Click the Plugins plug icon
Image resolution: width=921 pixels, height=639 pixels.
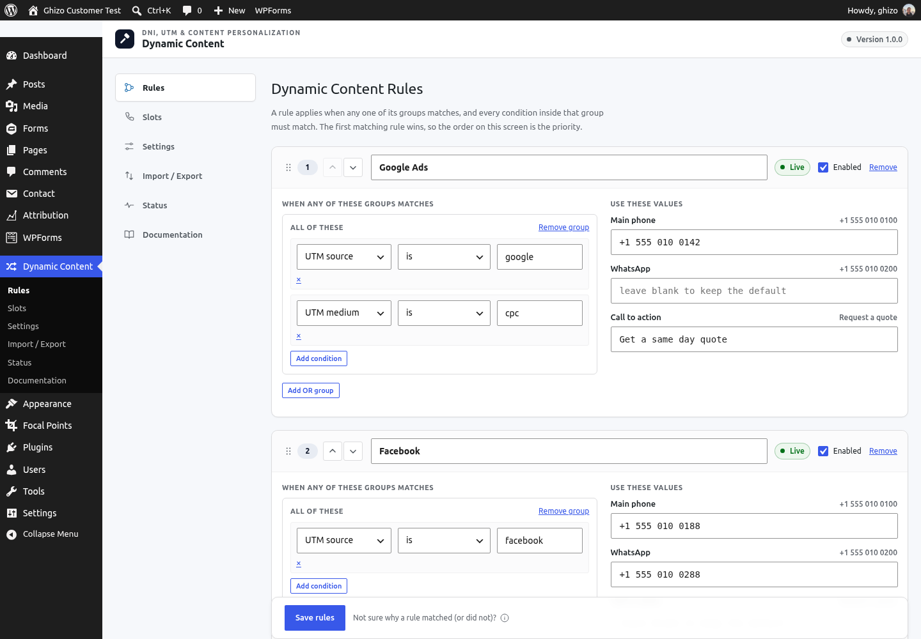click(x=12, y=447)
